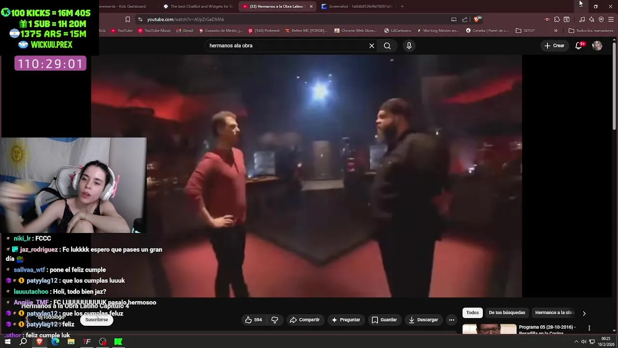Create content with Crear button

(554, 45)
